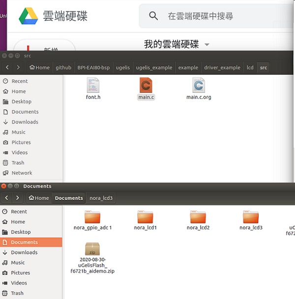Click the Google Drive search field
The width and height of the screenshot is (295, 299).
[x=221, y=16]
